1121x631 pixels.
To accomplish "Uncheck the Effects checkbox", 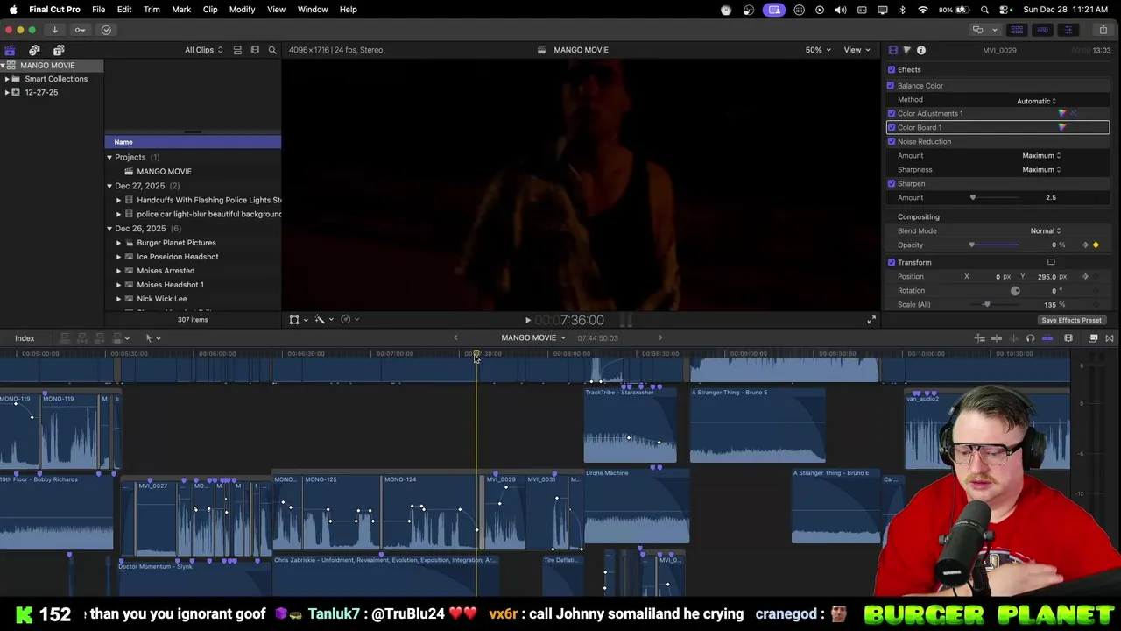I will [x=892, y=69].
